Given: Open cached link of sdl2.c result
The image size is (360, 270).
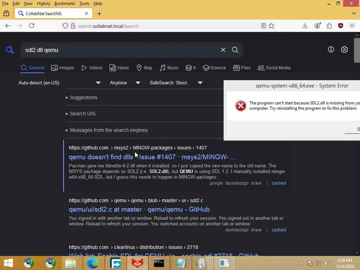Looking at the screenshot, I should coord(279,230).
